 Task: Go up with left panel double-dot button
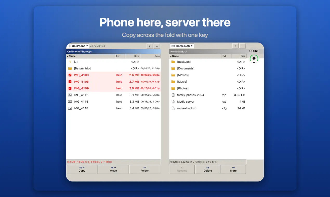point(157,46)
